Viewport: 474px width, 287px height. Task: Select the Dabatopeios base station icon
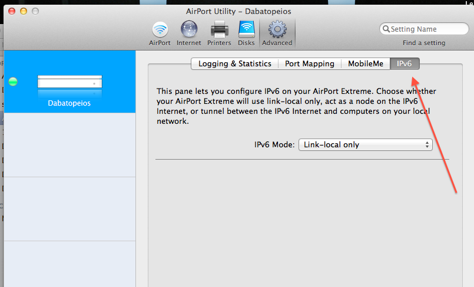point(70,82)
